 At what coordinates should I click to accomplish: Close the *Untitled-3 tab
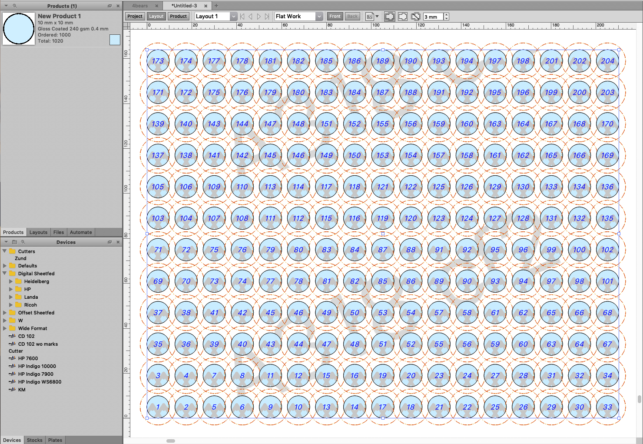[x=206, y=6]
